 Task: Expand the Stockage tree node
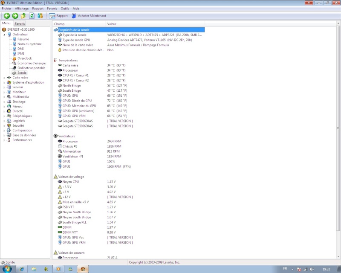(4, 102)
